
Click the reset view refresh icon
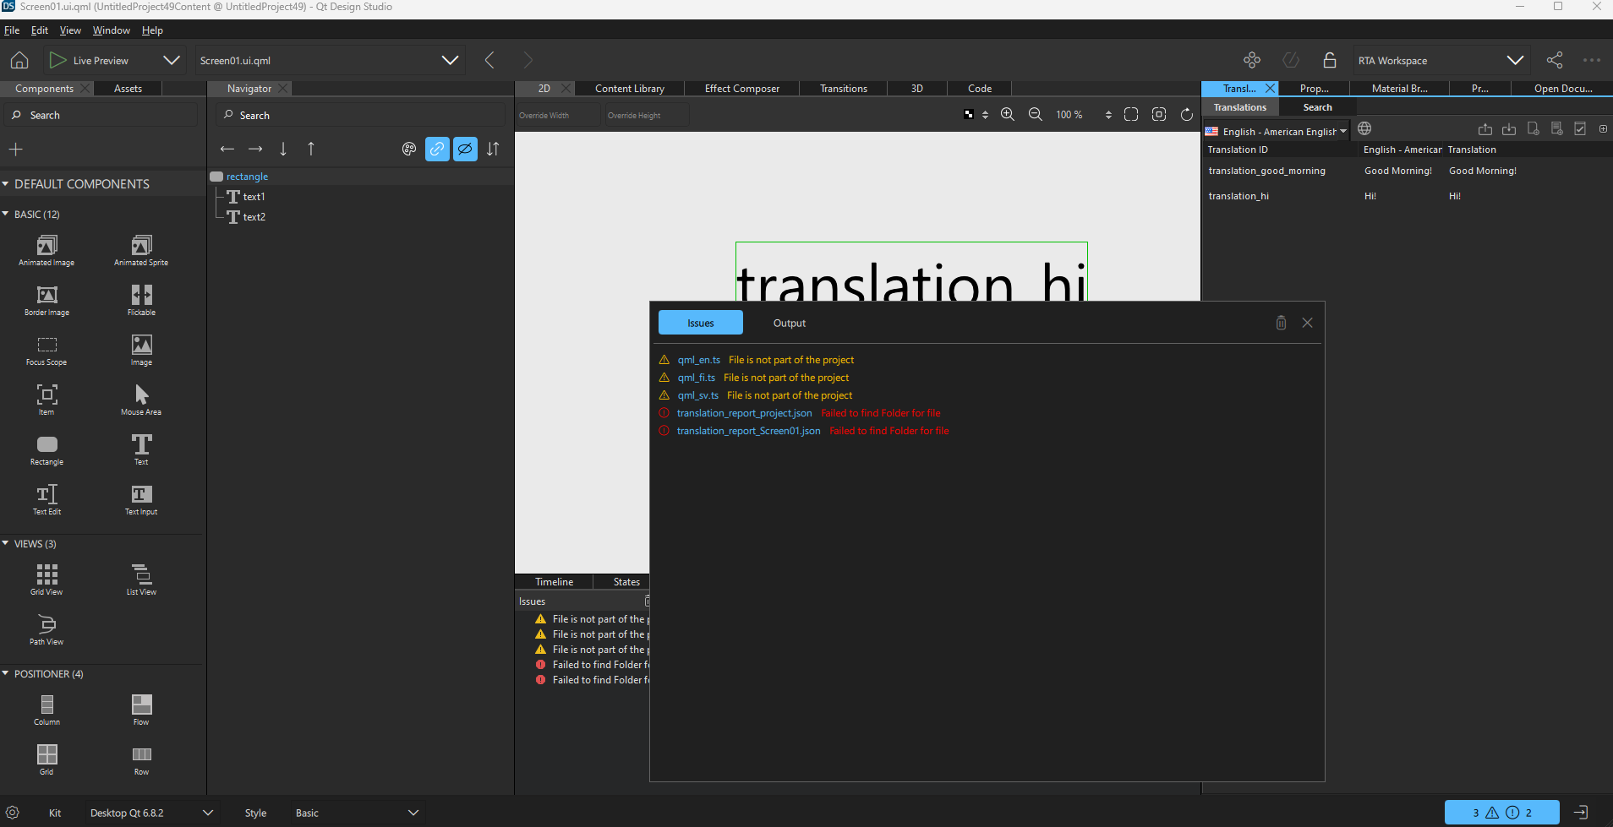coord(1186,115)
